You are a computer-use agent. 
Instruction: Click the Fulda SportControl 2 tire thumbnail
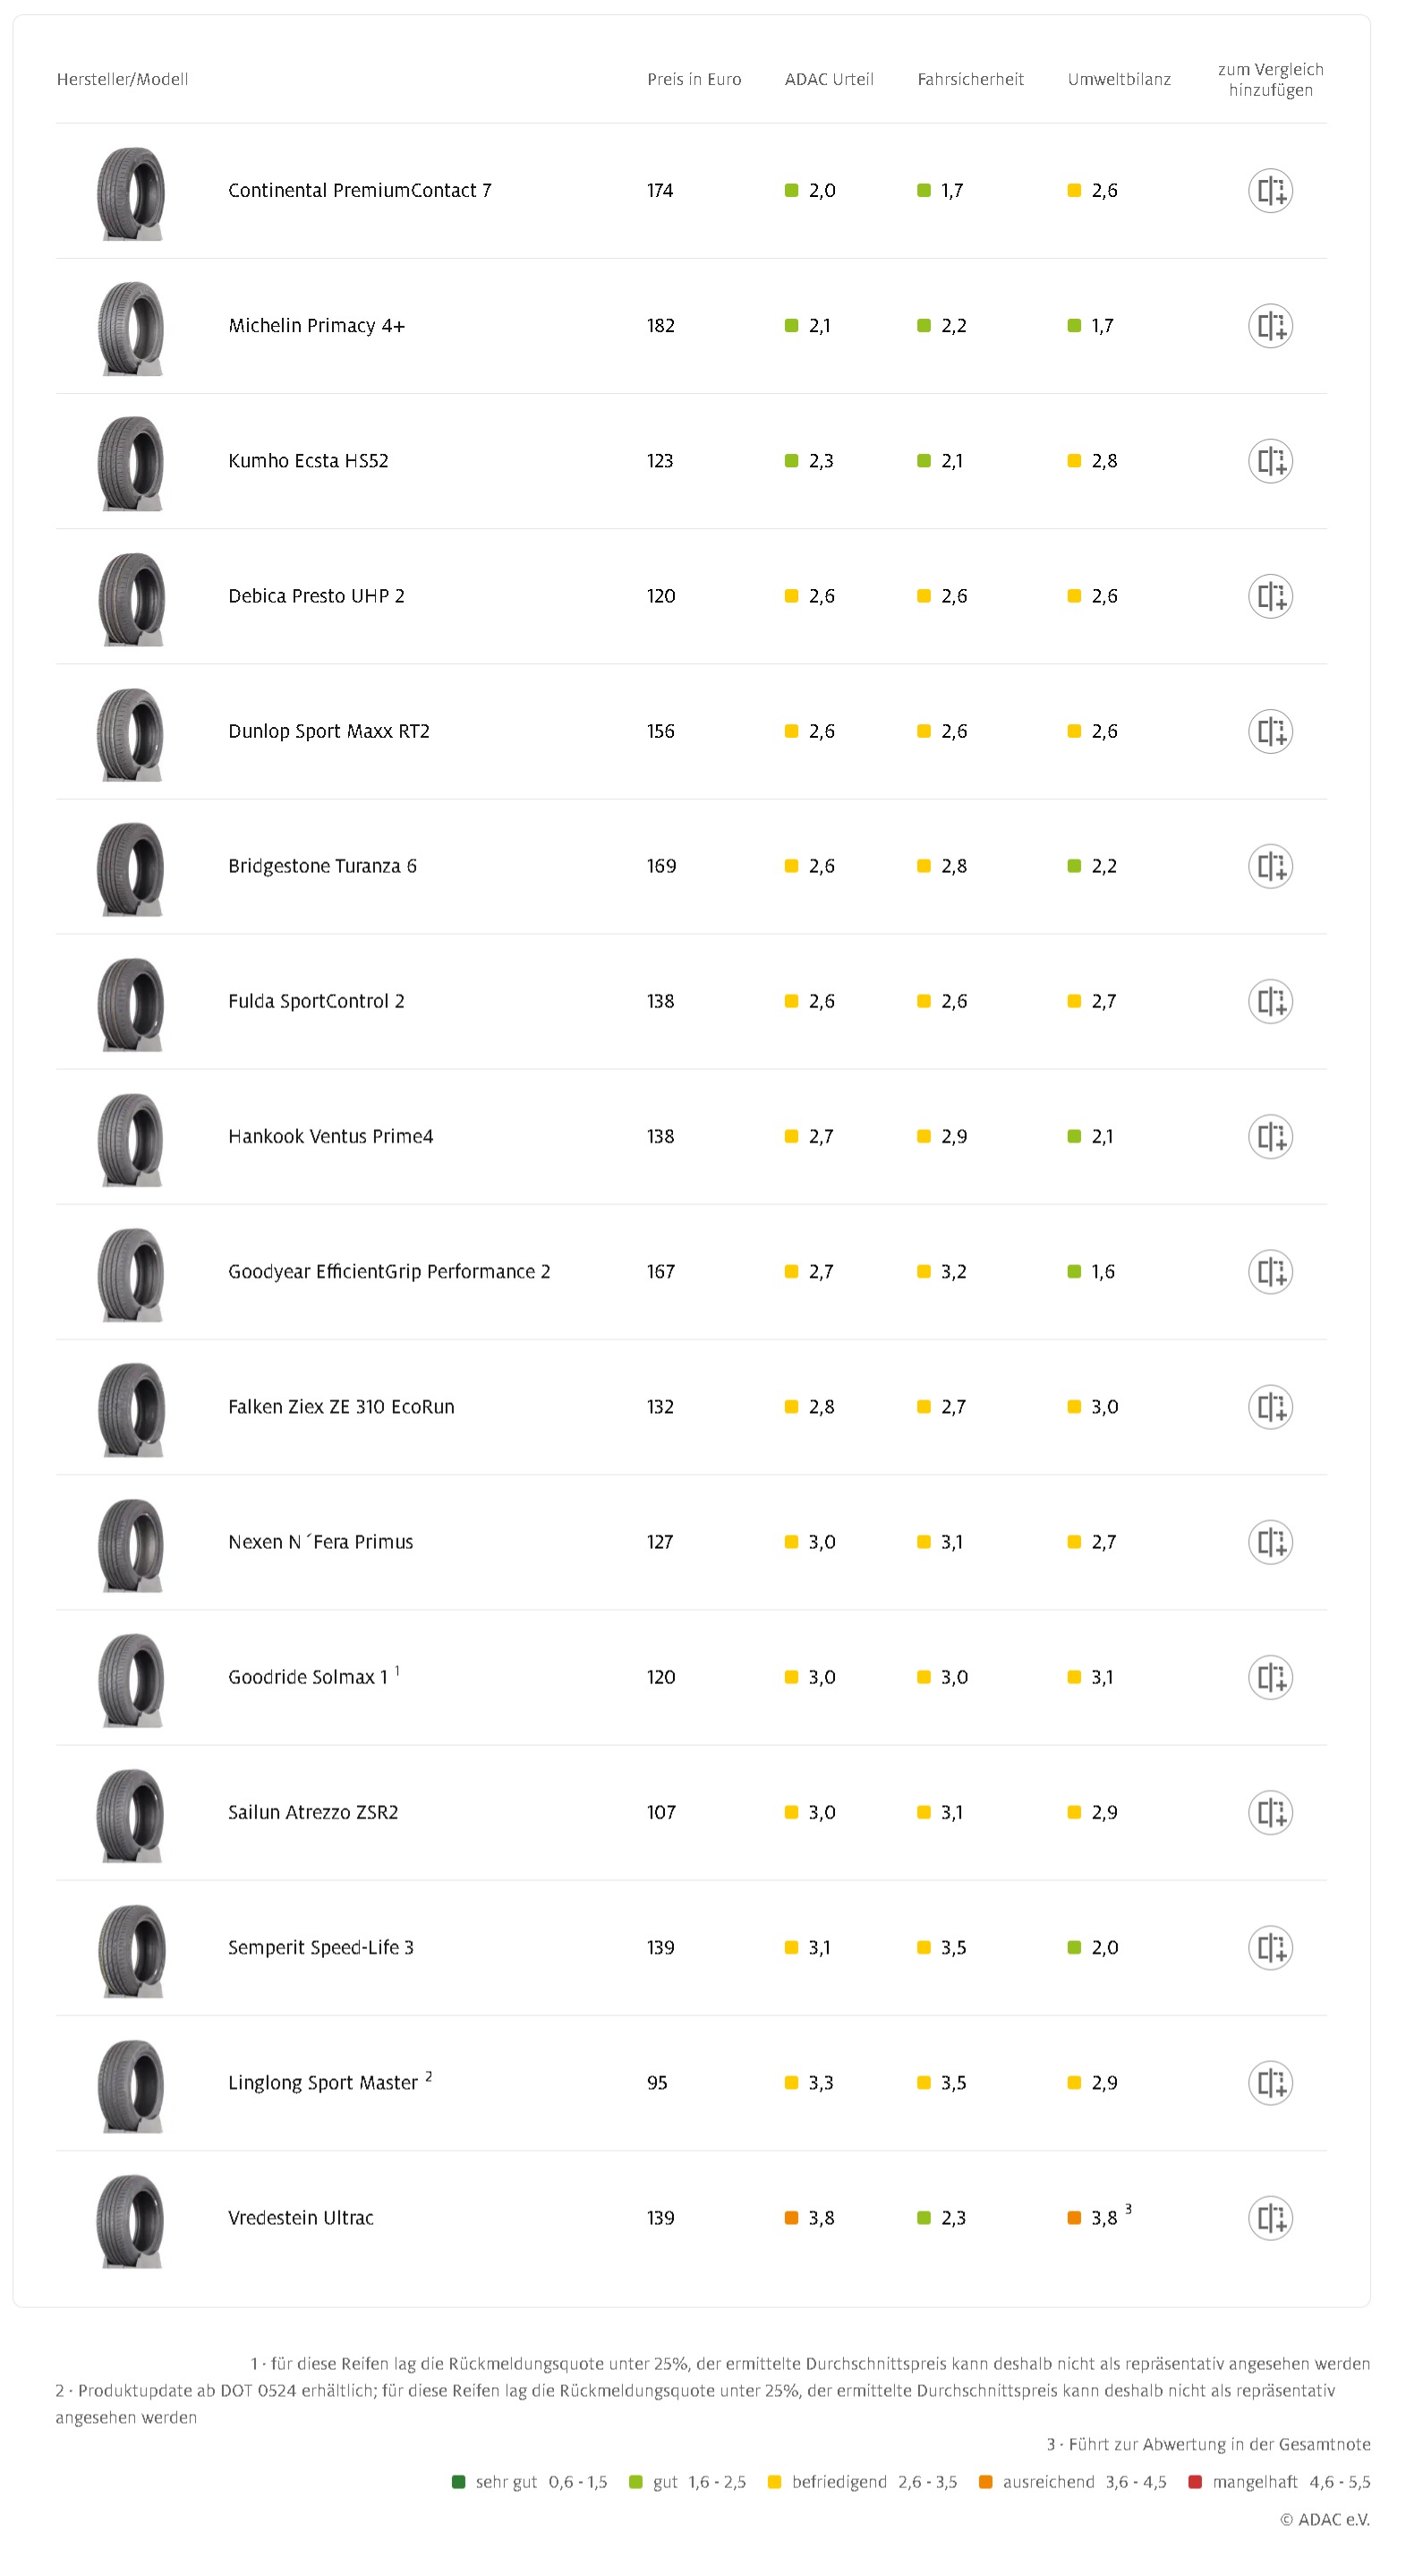[x=131, y=1003]
